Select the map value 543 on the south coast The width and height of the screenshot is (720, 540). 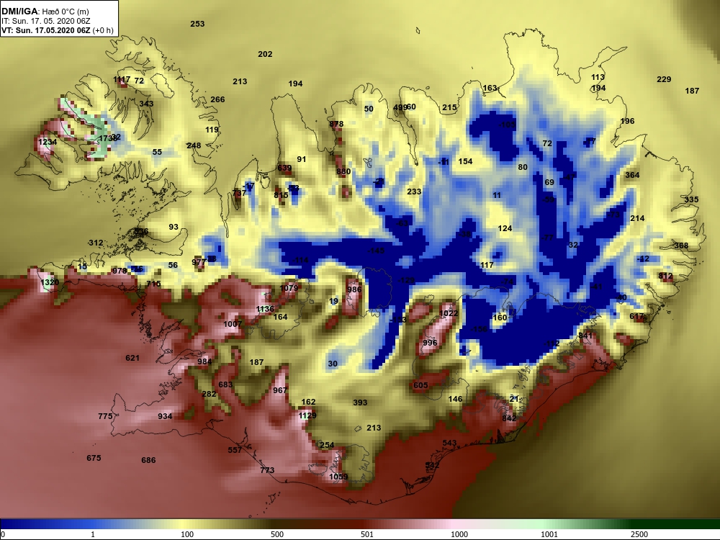point(449,443)
